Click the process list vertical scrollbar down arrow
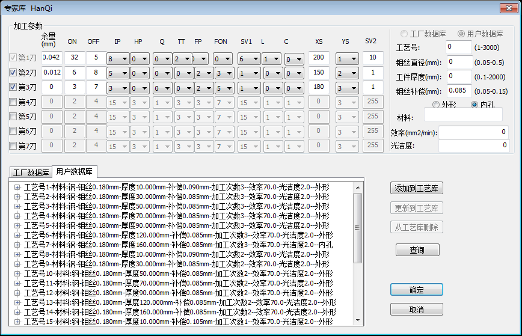The height and width of the screenshot is (336, 522). [358, 320]
